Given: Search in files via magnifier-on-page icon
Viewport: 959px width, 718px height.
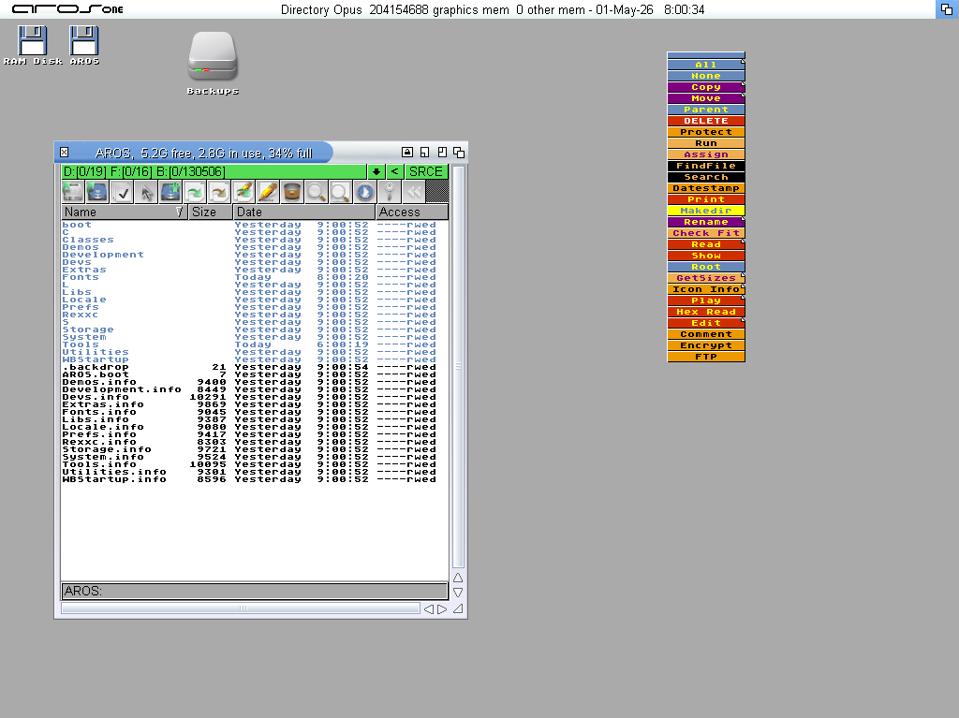Looking at the screenshot, I should 341,192.
